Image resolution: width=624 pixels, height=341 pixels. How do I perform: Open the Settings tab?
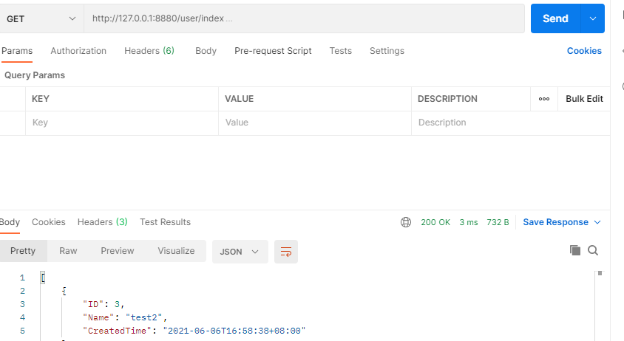click(x=387, y=51)
